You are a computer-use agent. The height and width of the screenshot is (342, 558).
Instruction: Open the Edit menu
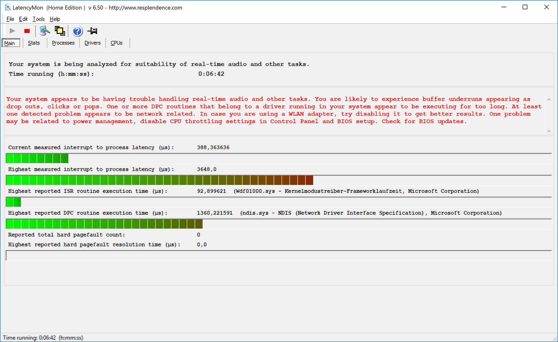pos(23,19)
